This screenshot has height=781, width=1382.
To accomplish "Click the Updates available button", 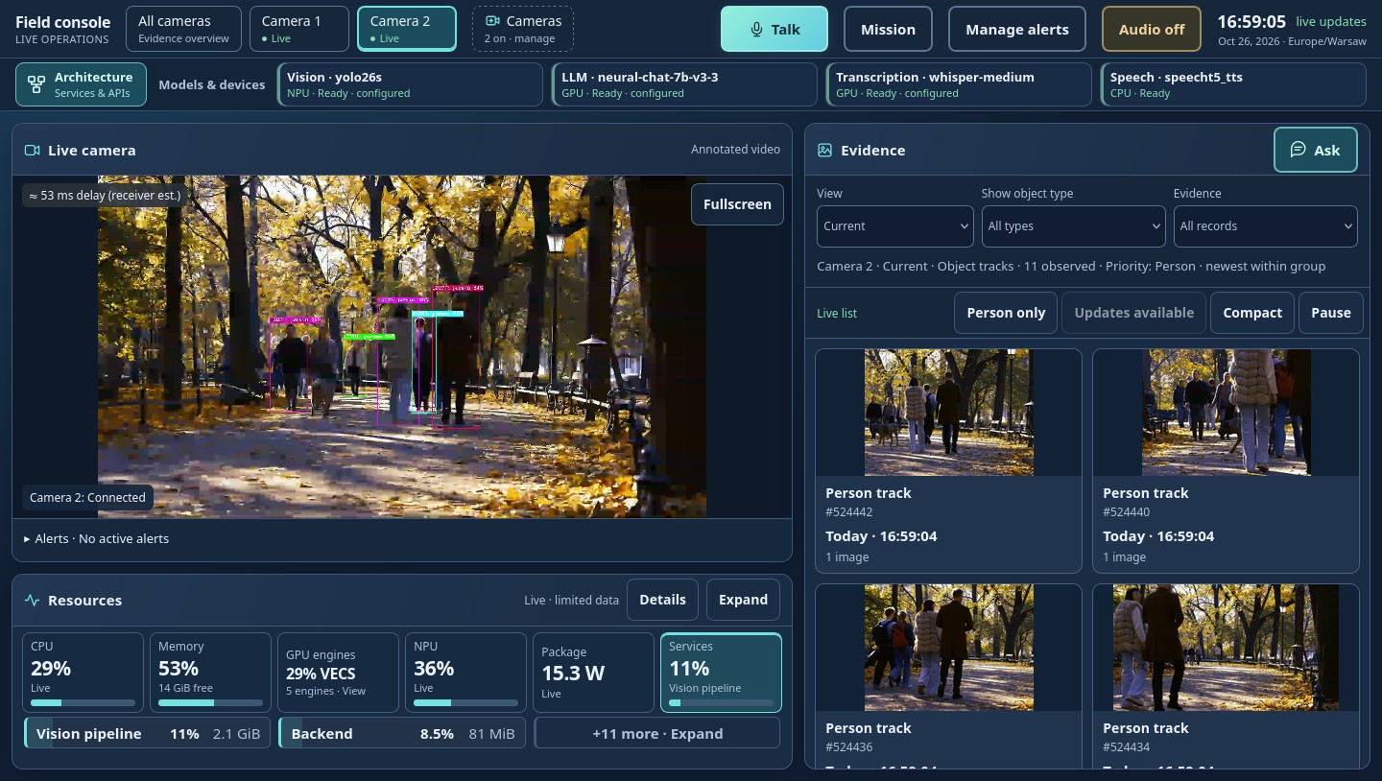I will (1133, 313).
